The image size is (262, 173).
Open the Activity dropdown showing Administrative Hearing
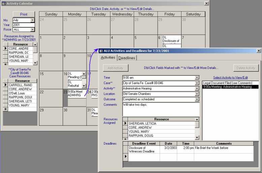pos(197,89)
